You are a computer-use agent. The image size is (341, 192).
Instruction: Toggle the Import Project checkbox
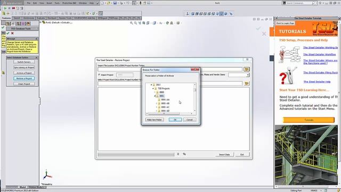pyautogui.click(x=99, y=75)
